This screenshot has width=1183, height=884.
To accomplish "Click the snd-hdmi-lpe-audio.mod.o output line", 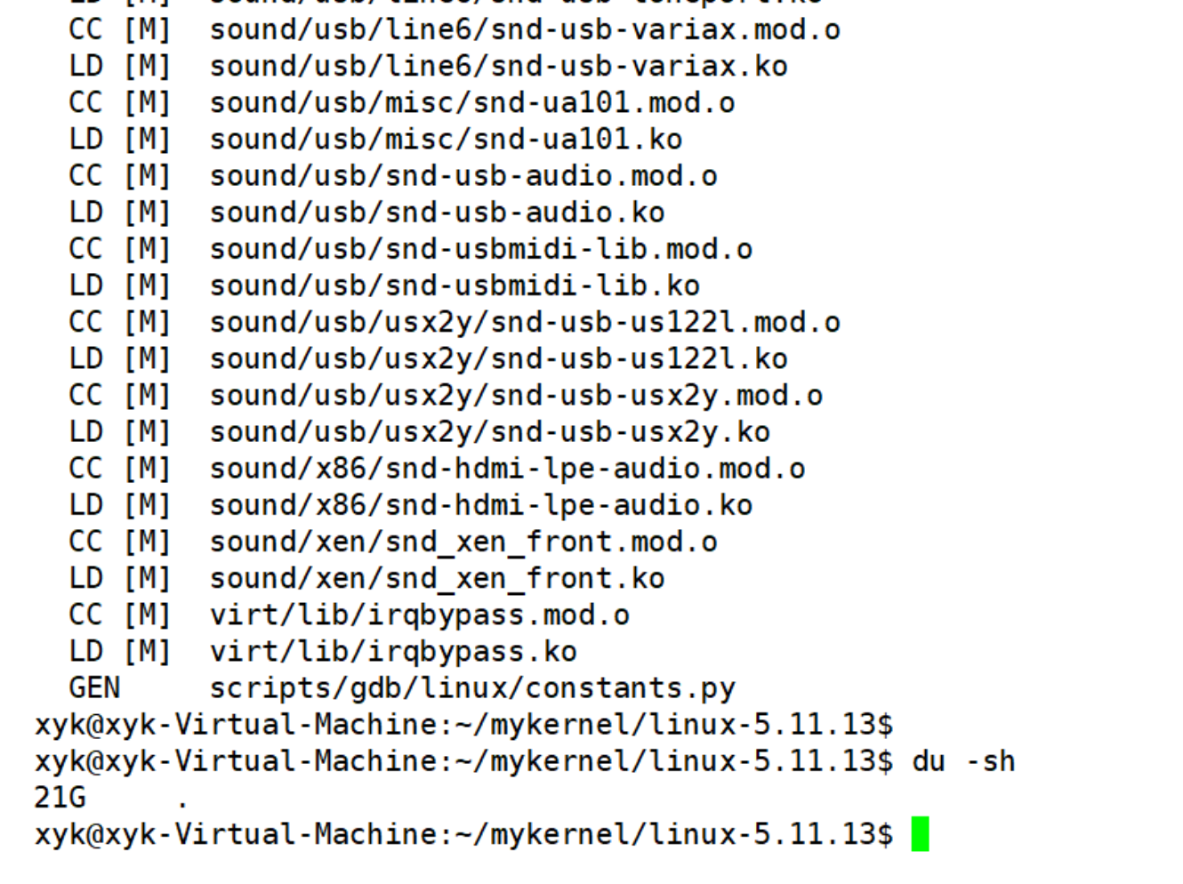I will coord(507,469).
